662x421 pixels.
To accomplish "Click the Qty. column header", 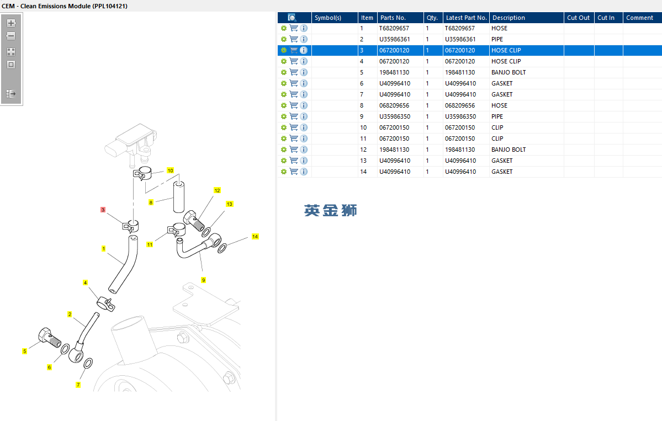I will [432, 18].
